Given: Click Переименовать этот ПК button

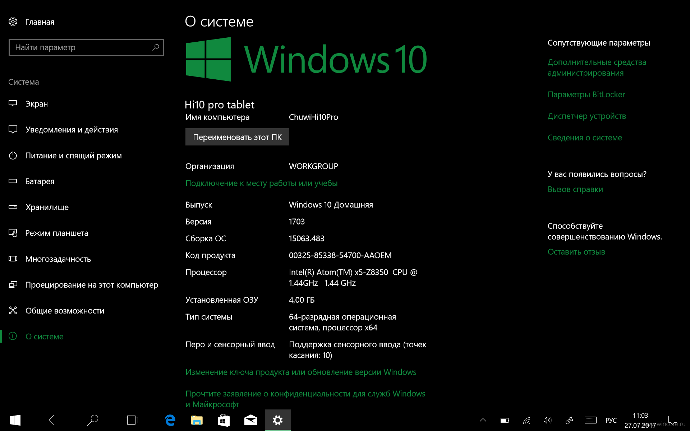Looking at the screenshot, I should [237, 137].
